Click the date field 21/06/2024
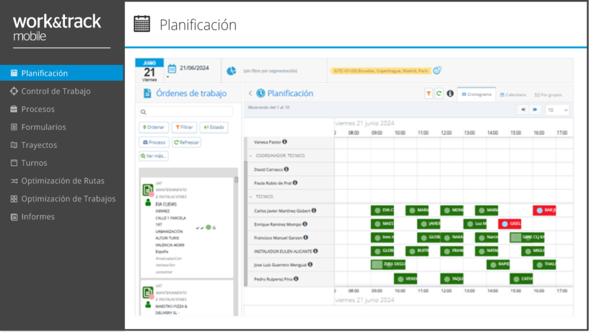 click(x=194, y=68)
